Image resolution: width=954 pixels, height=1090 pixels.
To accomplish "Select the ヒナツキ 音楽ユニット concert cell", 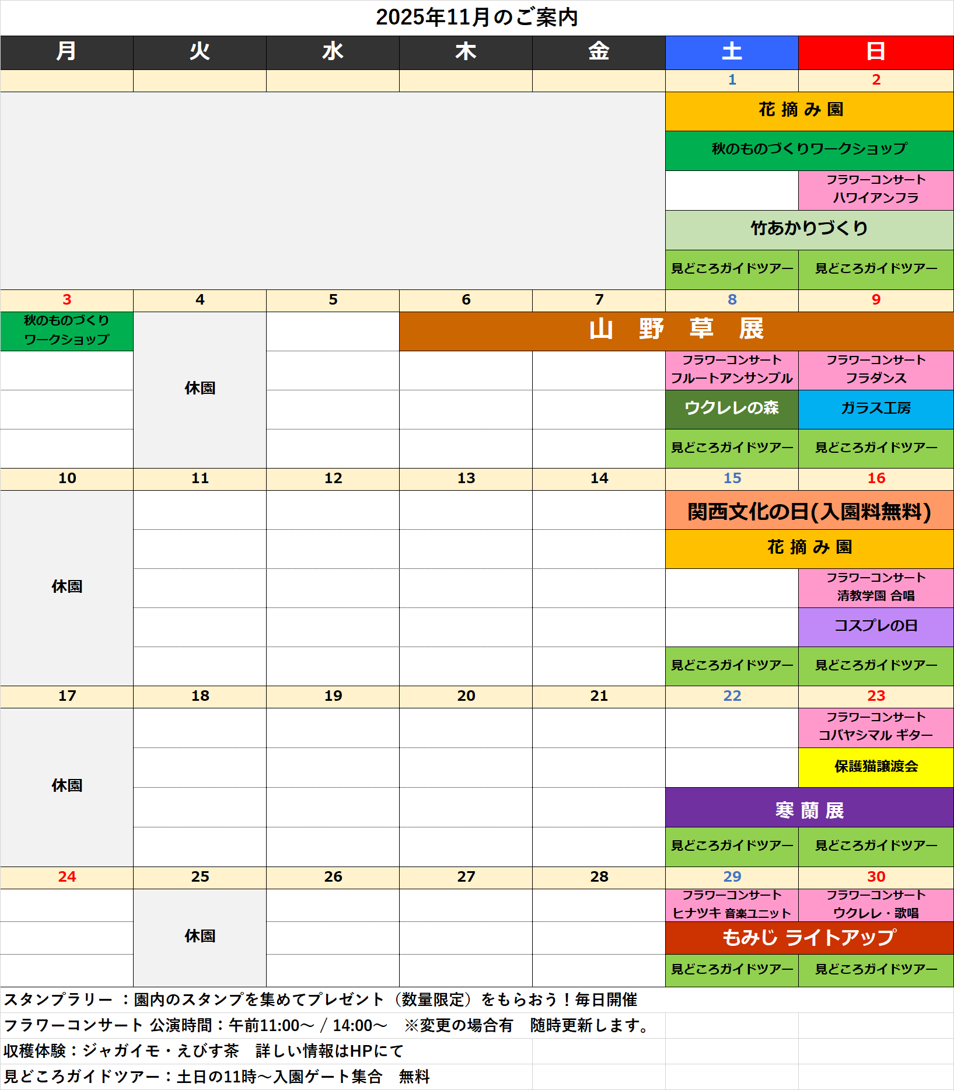I will (731, 905).
